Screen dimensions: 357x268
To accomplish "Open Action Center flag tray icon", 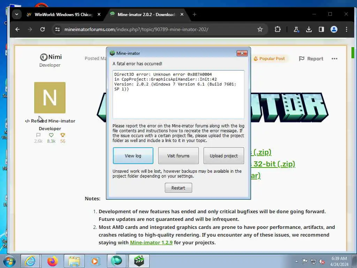I will point(305,261).
